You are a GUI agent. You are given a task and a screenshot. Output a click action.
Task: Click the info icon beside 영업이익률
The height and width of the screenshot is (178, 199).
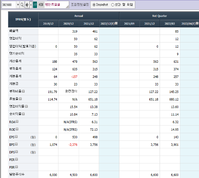point(26,106)
